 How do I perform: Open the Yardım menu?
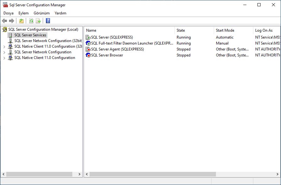[x=60, y=13]
